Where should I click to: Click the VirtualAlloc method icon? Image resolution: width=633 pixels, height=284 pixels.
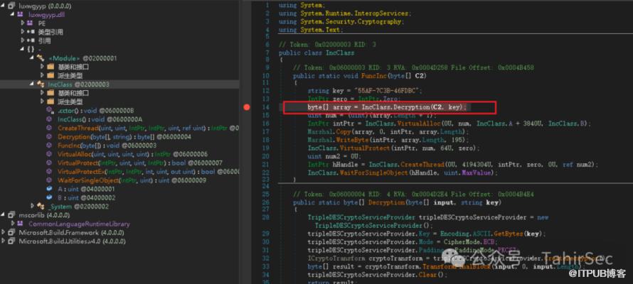click(x=49, y=154)
